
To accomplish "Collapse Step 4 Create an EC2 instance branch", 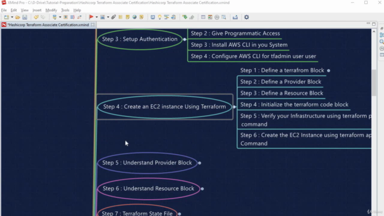I will 235,107.
